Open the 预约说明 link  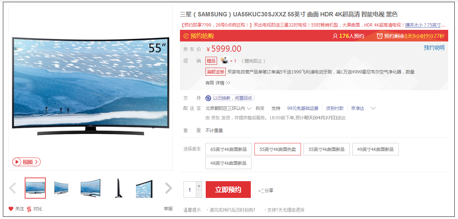tap(434, 48)
